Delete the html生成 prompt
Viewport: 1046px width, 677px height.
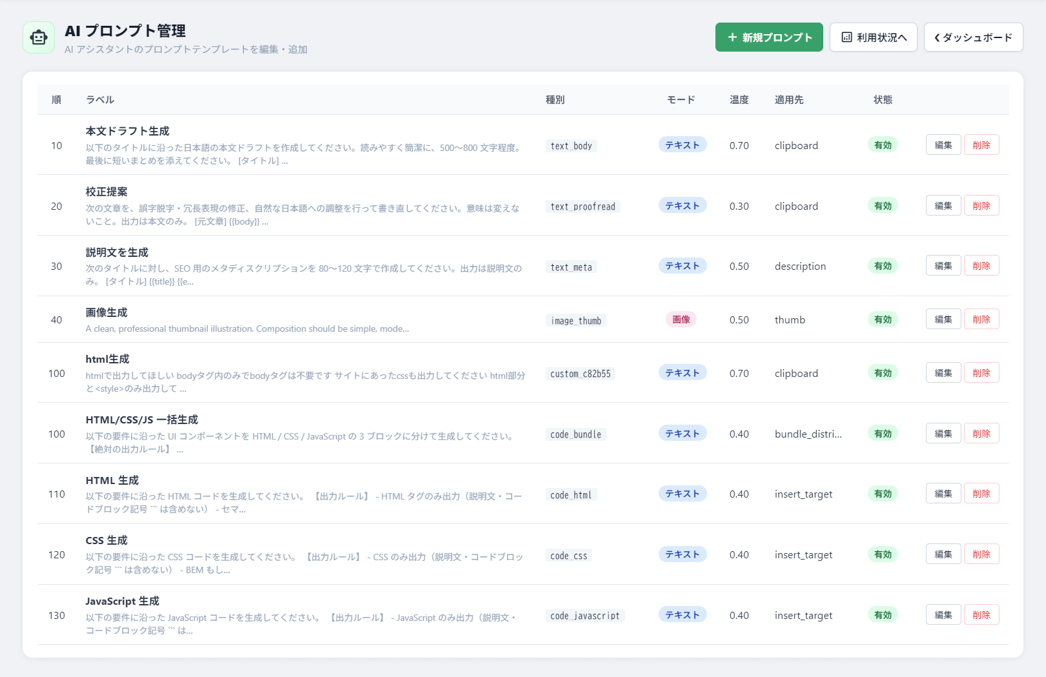(981, 373)
